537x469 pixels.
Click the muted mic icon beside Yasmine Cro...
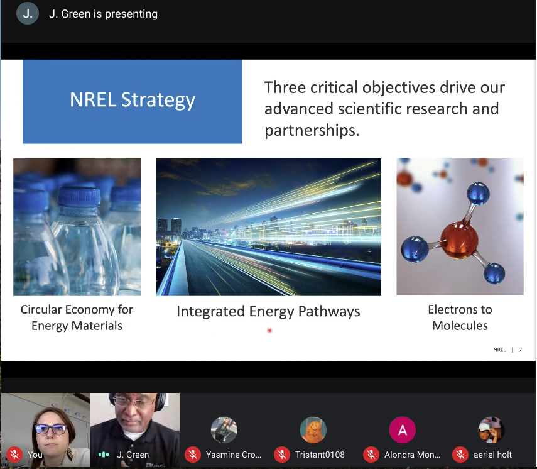[193, 455]
